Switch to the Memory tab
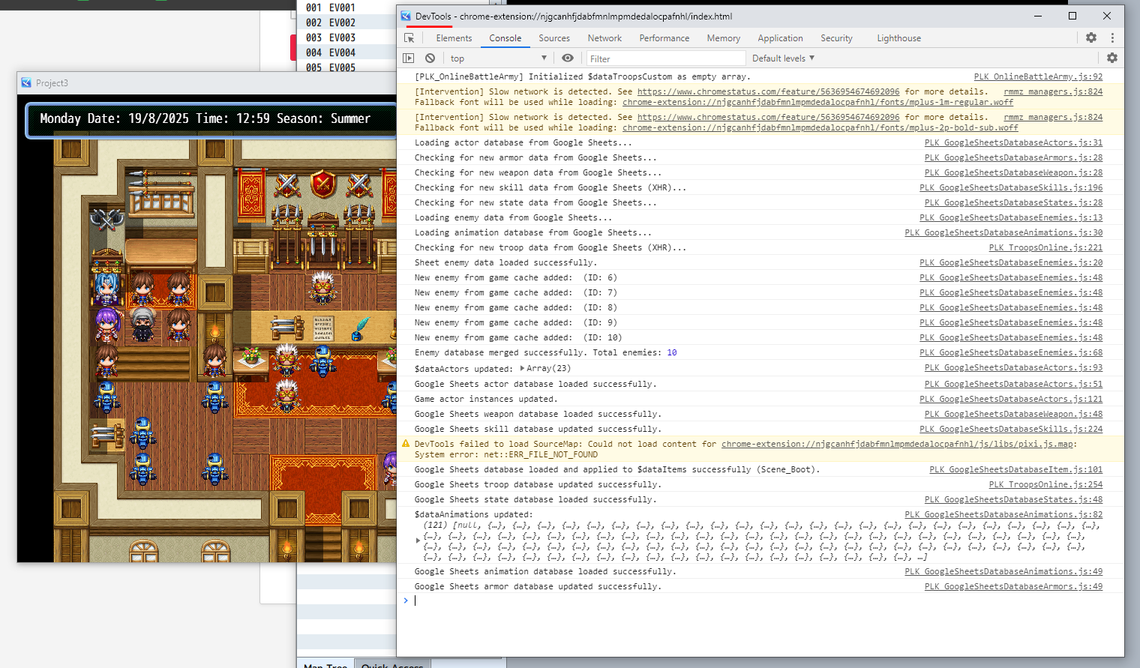This screenshot has width=1140, height=668. (x=724, y=38)
